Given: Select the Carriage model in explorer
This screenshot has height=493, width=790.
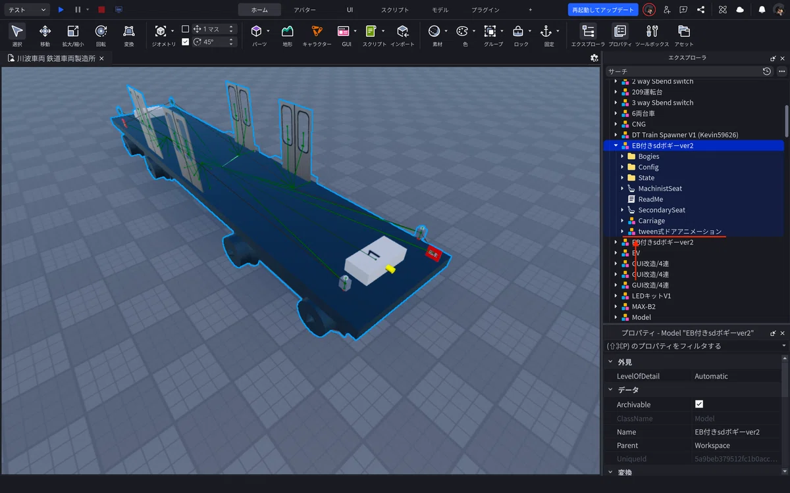Looking at the screenshot, I should tap(651, 221).
